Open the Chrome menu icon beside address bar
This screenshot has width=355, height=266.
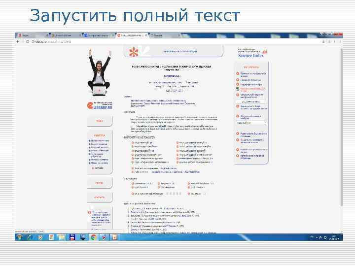pos(340,41)
